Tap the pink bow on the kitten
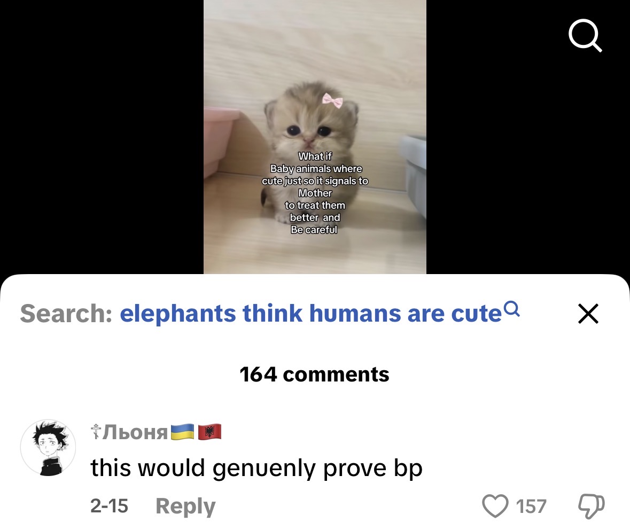Screen dimensions: 630x530 click(332, 100)
